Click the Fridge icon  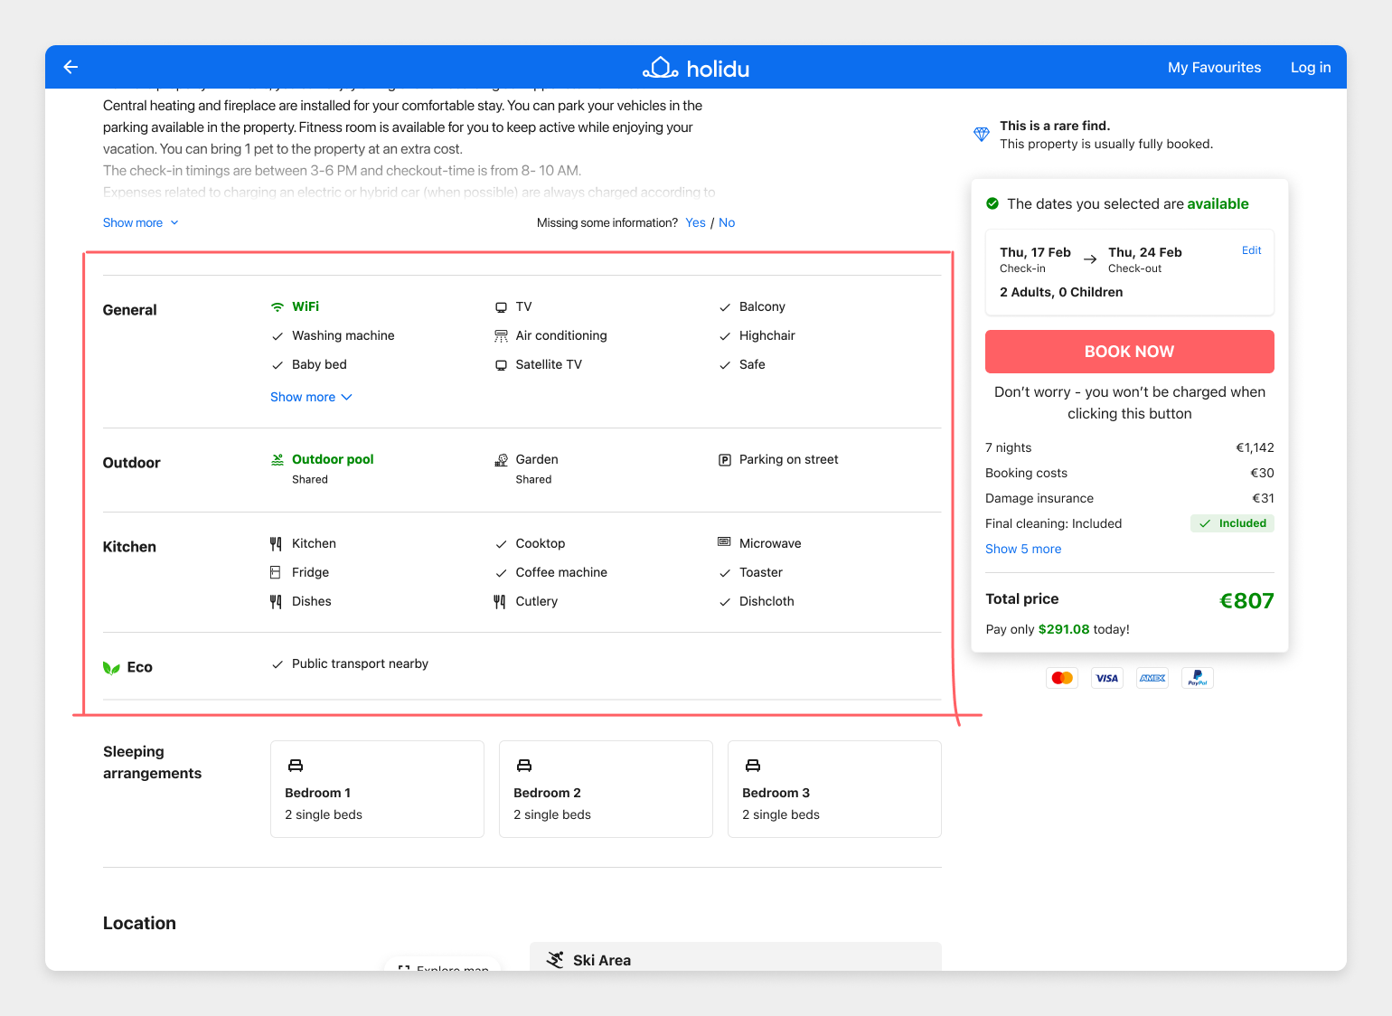click(x=276, y=573)
